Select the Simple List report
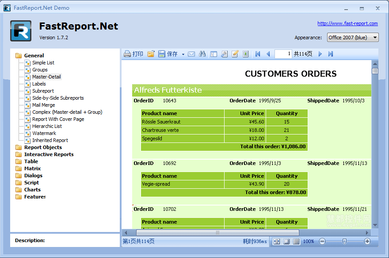 [x=43, y=63]
